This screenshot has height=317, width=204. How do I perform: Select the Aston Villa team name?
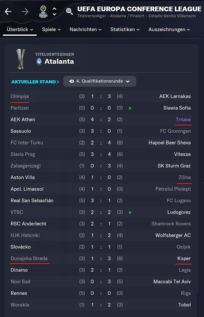pyautogui.click(x=23, y=177)
